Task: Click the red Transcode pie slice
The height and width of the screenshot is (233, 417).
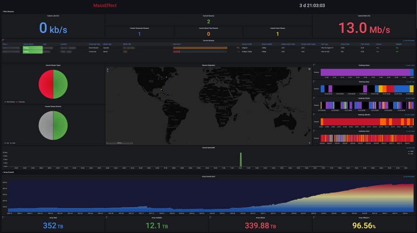Action: pyautogui.click(x=46, y=84)
